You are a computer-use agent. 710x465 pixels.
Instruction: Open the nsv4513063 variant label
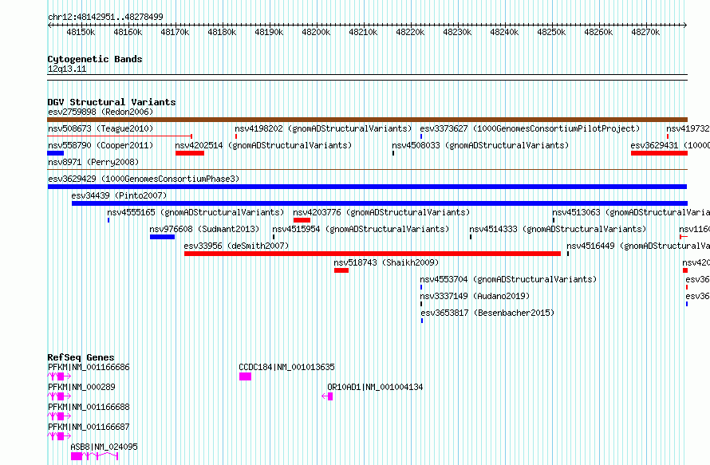tap(631, 212)
